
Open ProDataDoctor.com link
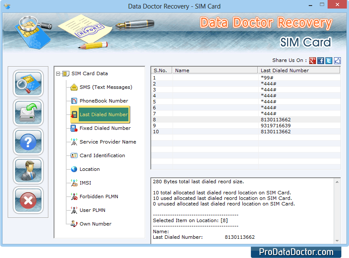[x=296, y=252]
